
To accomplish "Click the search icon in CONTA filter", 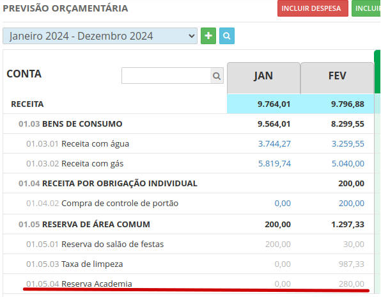I will [217, 76].
